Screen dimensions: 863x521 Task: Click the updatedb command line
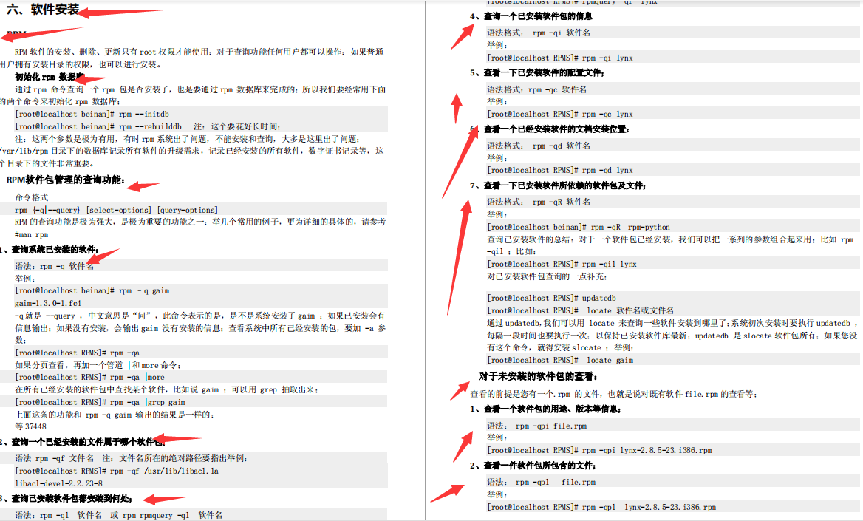click(x=551, y=298)
